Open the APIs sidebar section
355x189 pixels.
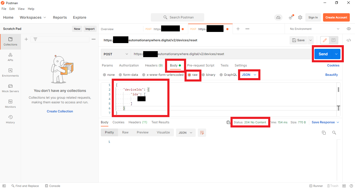pos(10,57)
